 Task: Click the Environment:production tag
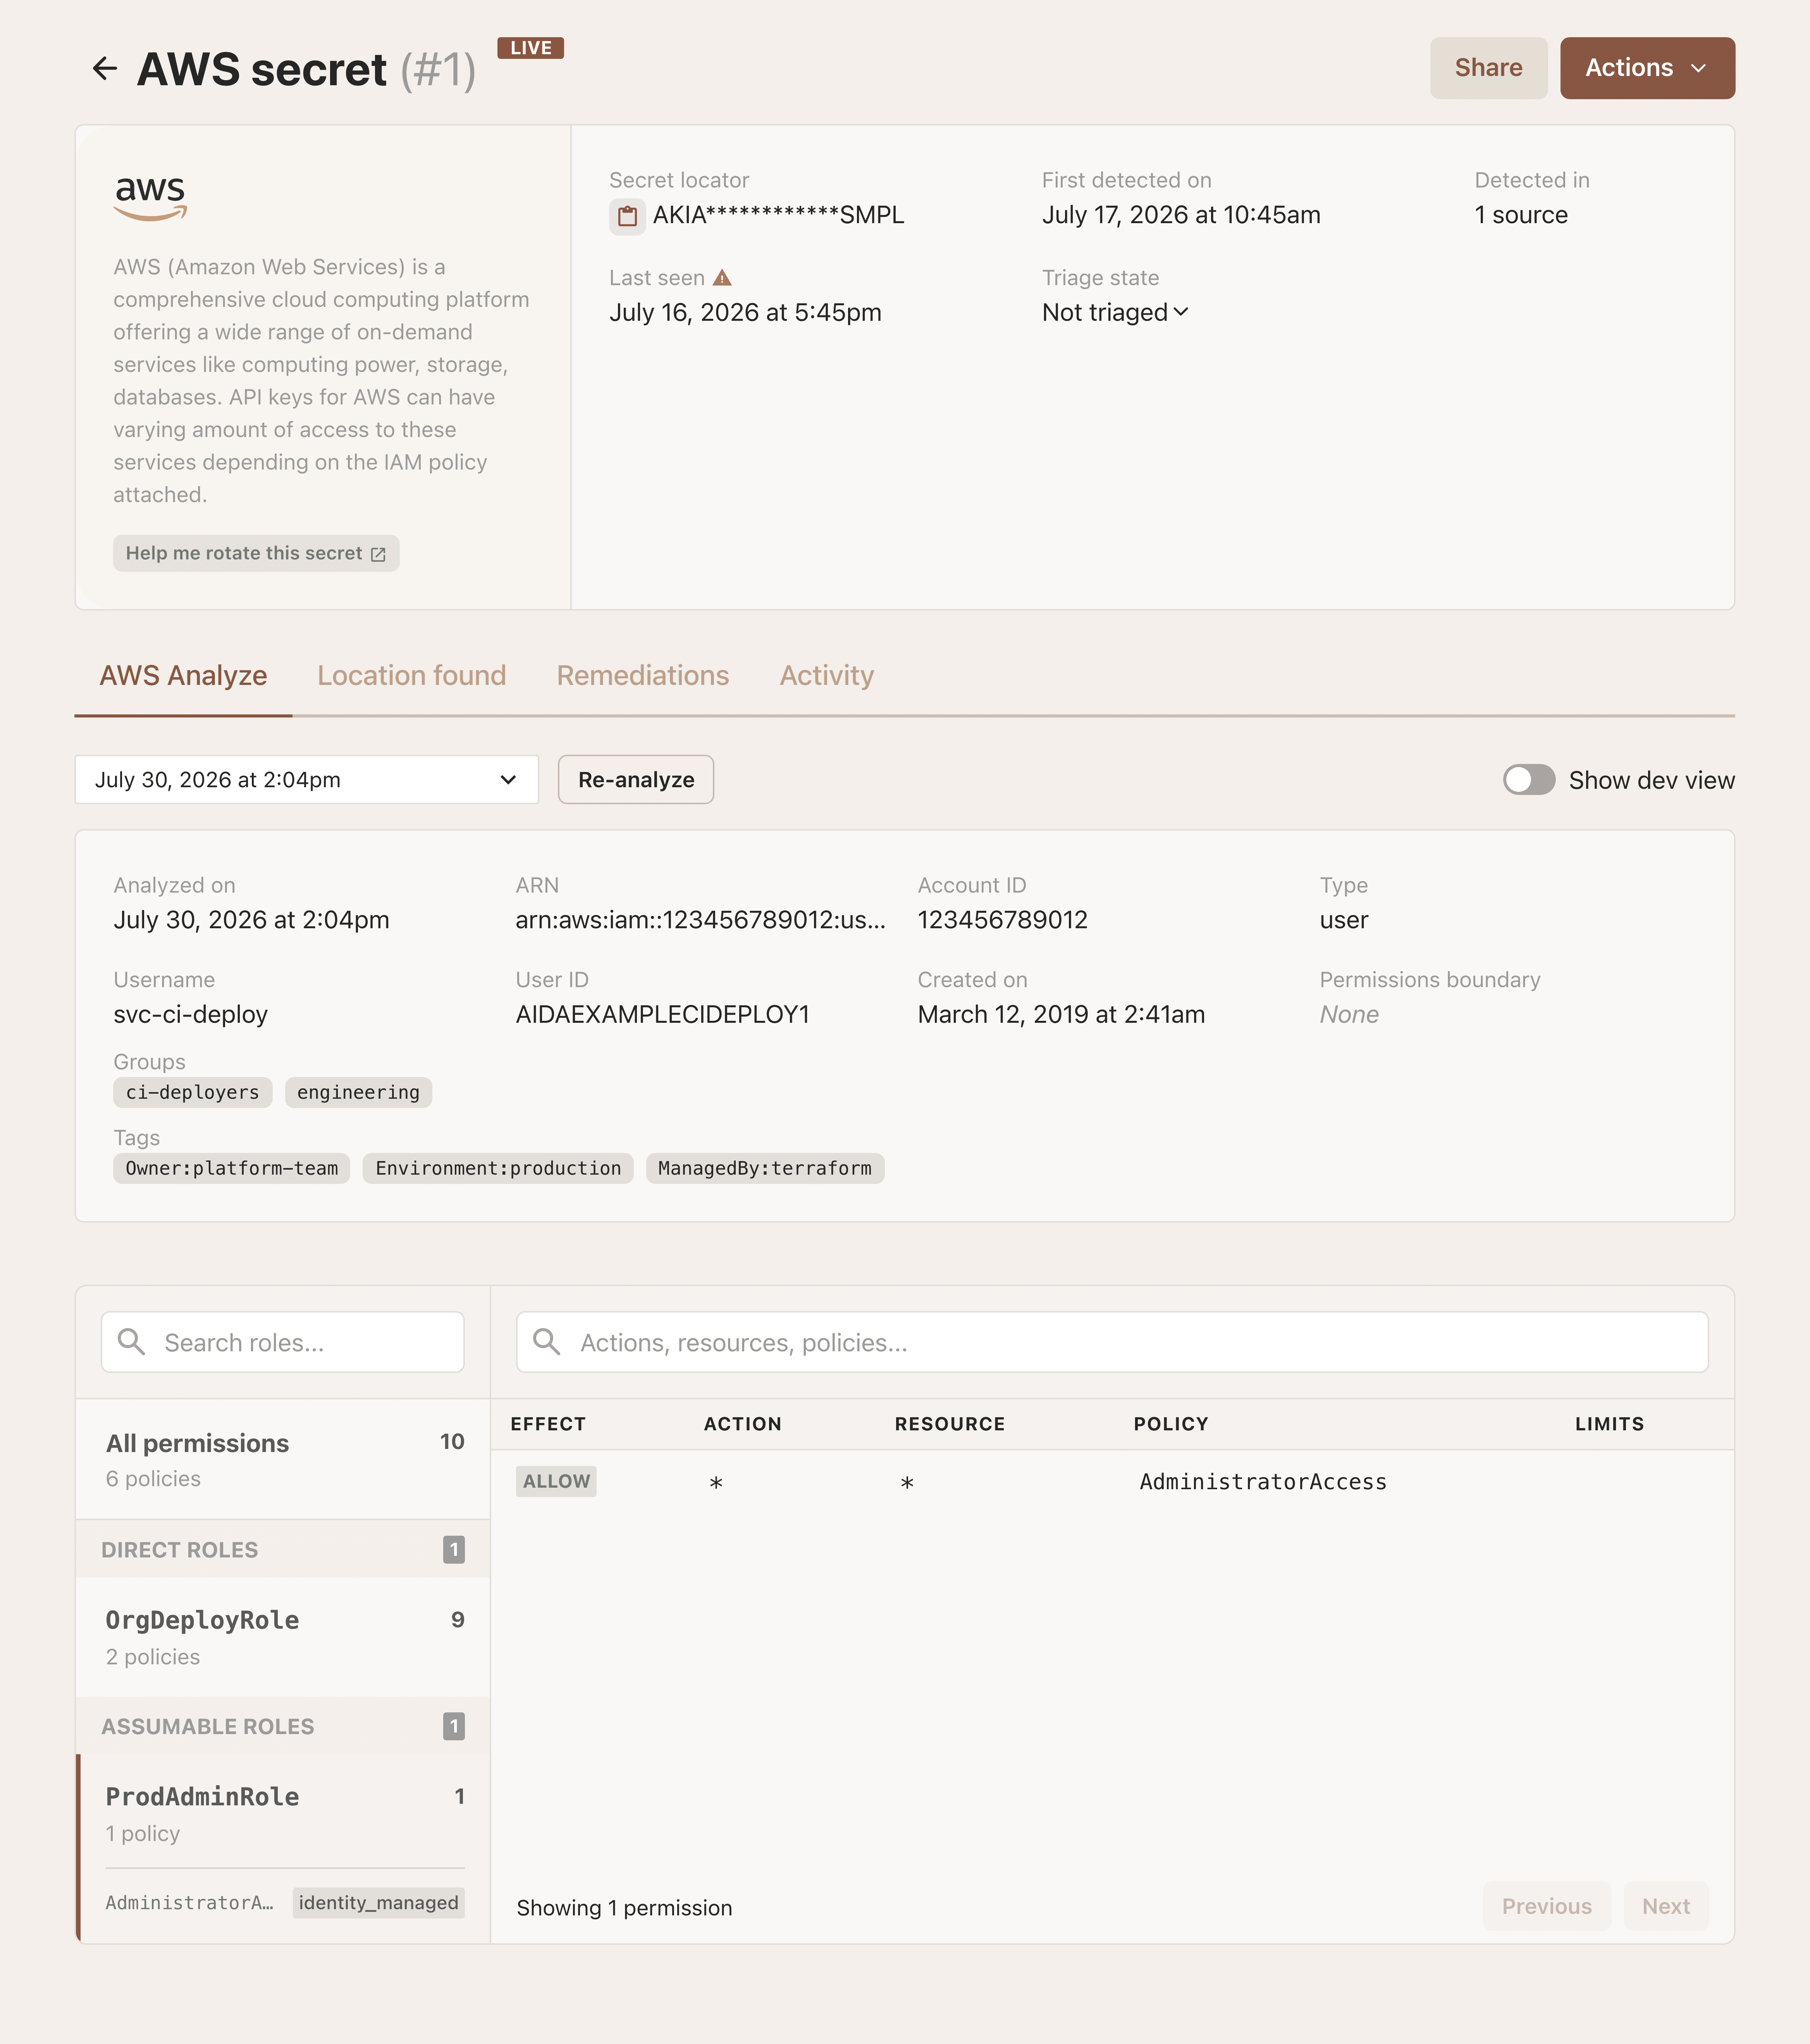coord(498,1168)
